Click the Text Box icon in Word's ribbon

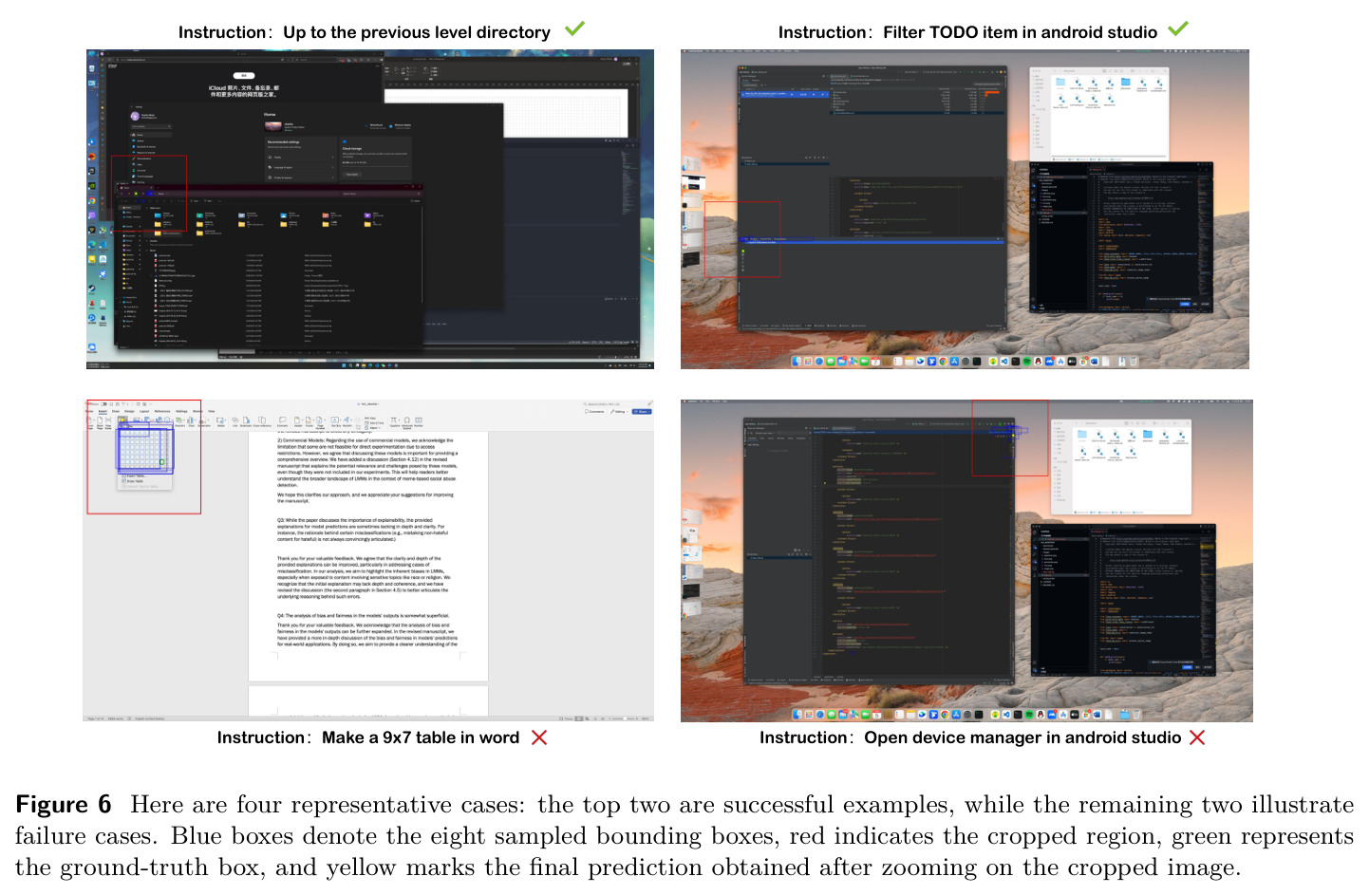coord(335,421)
